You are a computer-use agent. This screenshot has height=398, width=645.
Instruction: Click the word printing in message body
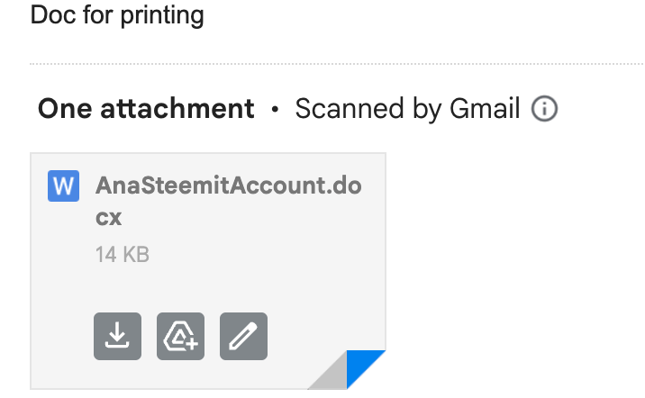162,16
